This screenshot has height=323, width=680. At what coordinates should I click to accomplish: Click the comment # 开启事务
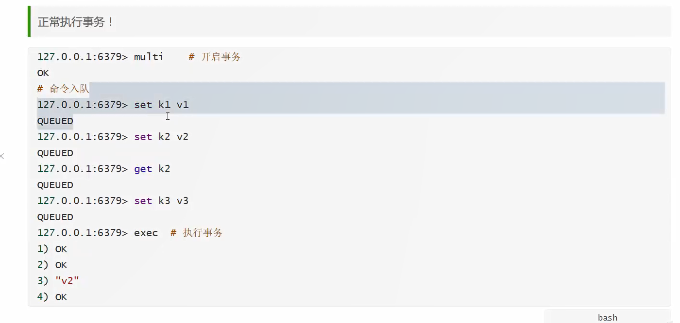[215, 57]
